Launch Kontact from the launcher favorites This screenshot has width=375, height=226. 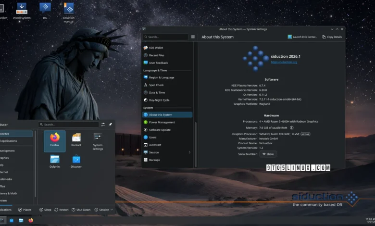[76, 140]
